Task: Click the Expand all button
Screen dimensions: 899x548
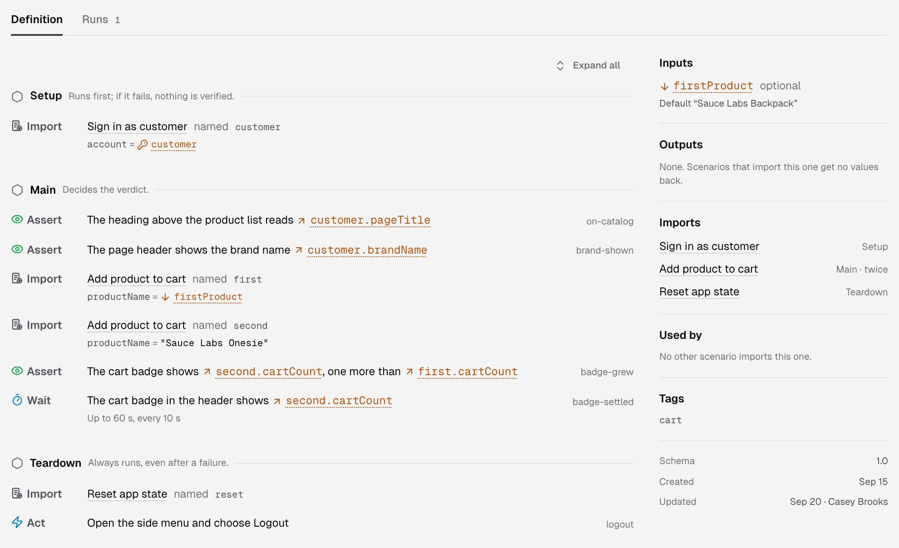Action: (x=588, y=65)
